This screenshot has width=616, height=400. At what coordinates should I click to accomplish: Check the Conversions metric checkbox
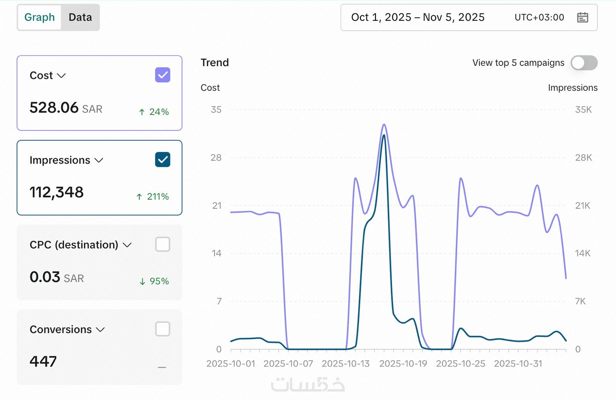[x=162, y=329]
